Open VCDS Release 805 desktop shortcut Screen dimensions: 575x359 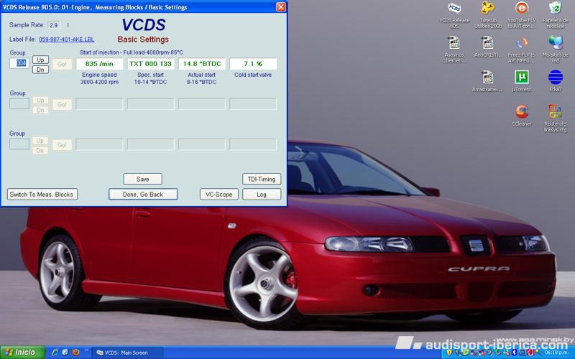454,15
